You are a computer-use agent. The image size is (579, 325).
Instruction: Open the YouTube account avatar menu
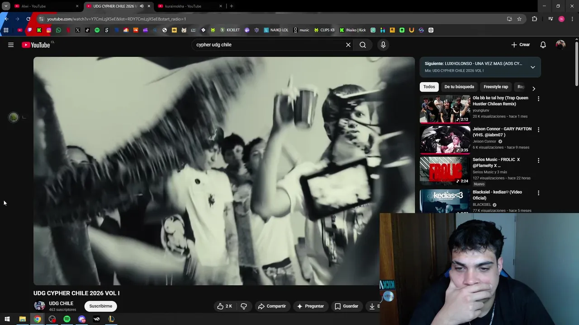(x=560, y=45)
